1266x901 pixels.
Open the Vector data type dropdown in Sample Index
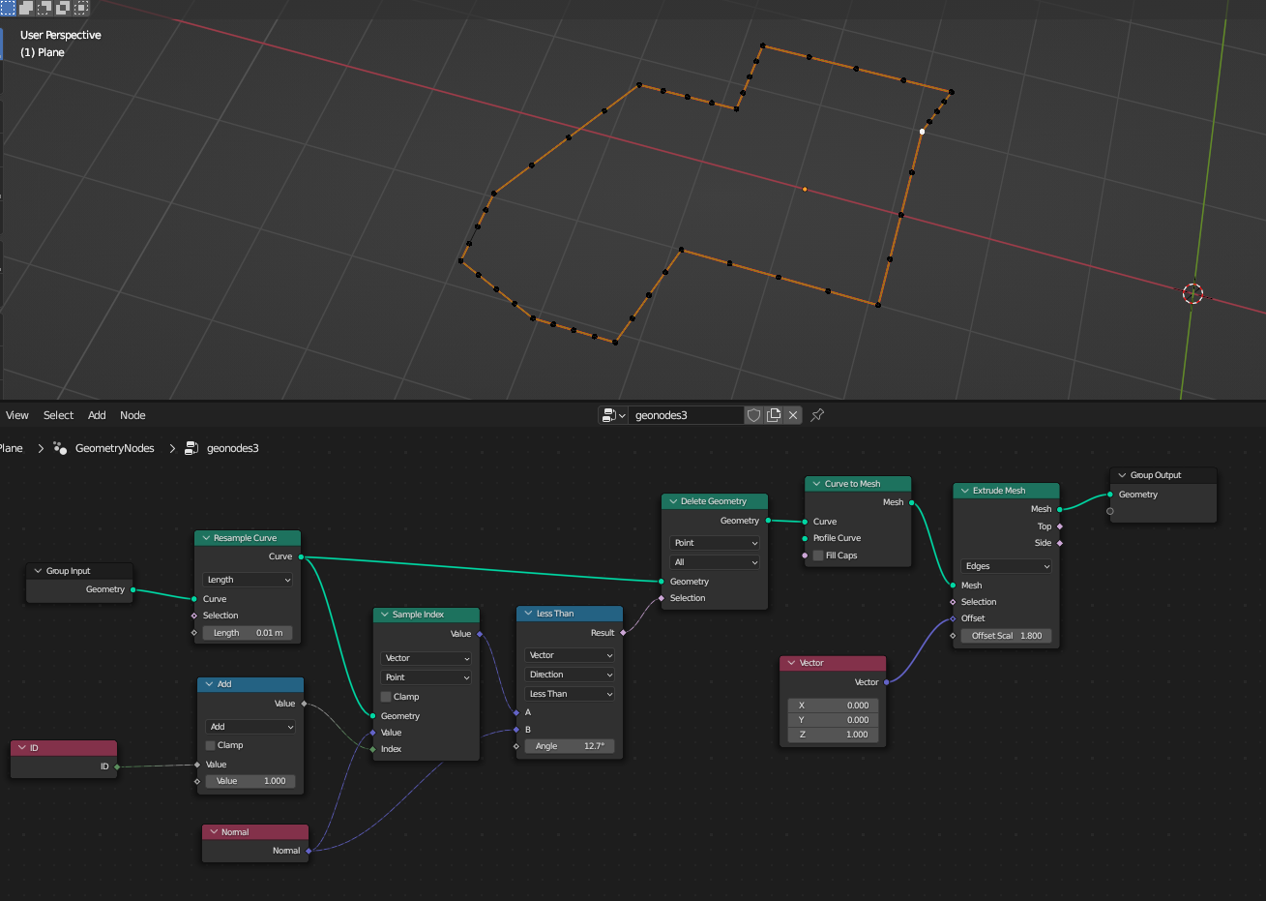427,658
